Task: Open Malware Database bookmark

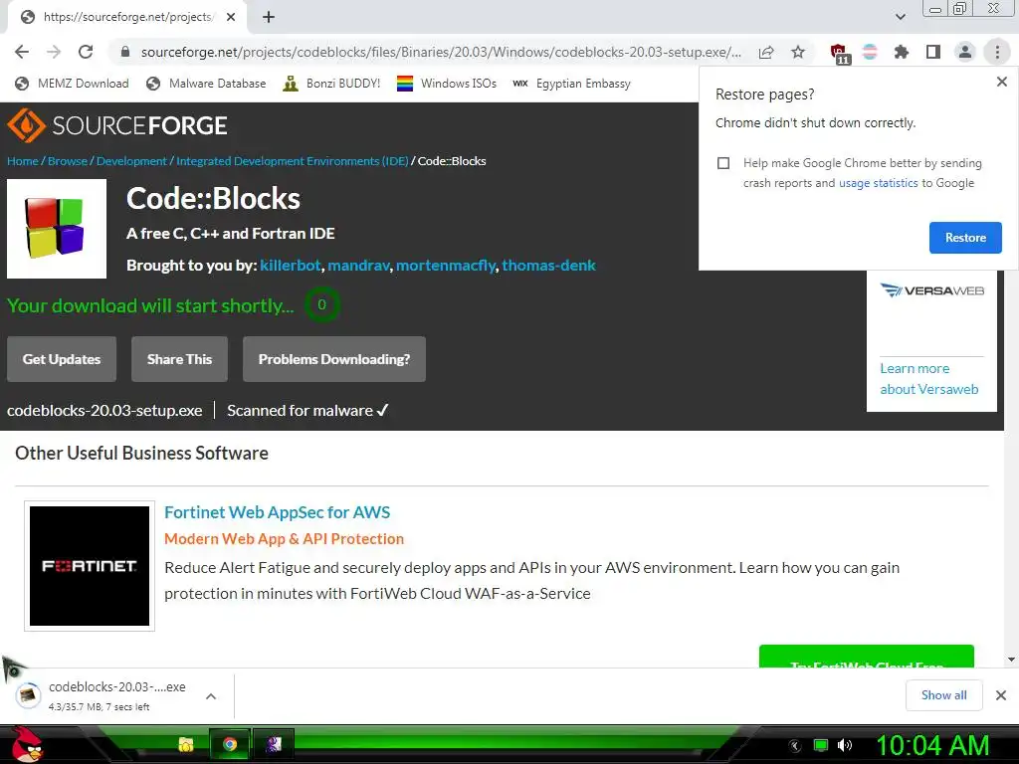Action: point(206,84)
